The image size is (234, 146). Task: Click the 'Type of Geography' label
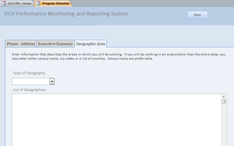coord(29,73)
